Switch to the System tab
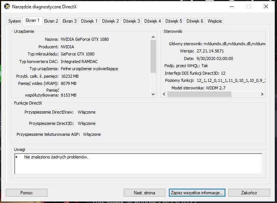The width and height of the screenshot is (277, 203). [14, 21]
